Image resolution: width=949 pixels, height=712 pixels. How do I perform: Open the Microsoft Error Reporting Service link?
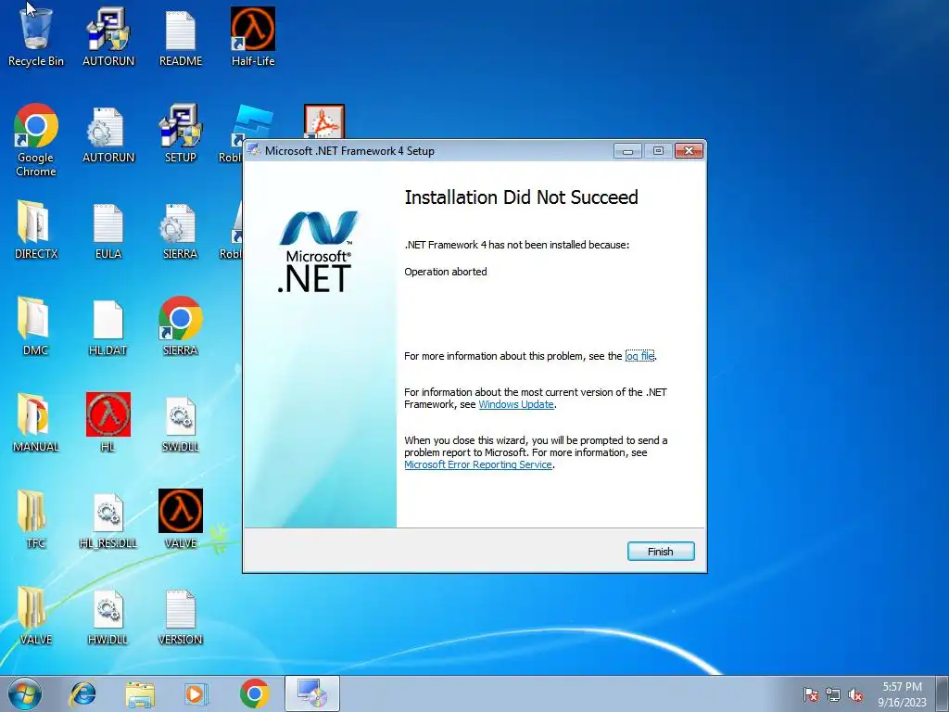click(478, 465)
